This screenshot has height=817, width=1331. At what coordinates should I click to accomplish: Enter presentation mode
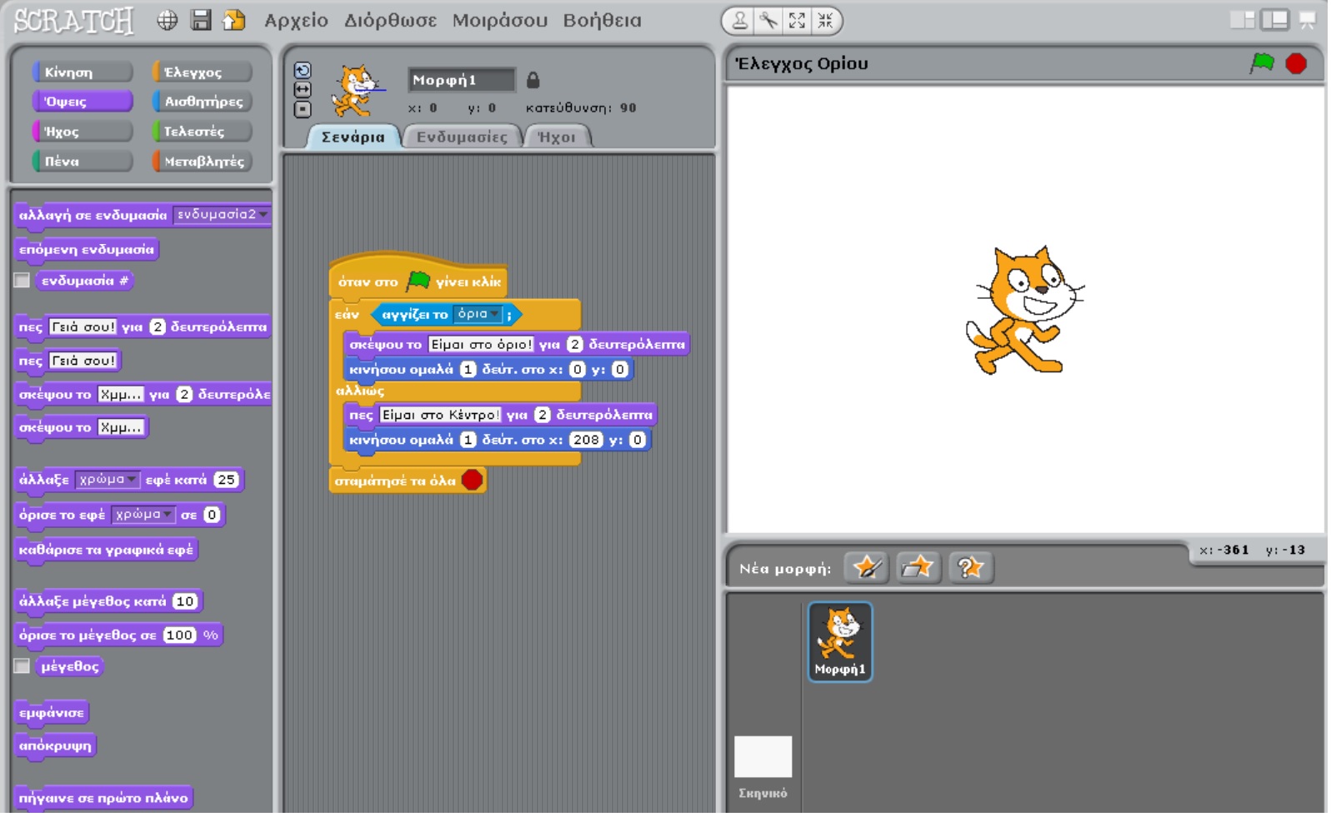1308,20
